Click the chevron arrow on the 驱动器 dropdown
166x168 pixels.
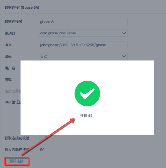coord(124,33)
